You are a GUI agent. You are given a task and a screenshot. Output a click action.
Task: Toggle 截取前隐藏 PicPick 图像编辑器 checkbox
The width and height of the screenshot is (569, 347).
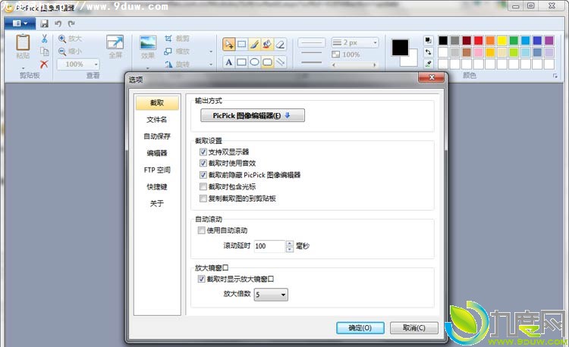click(x=203, y=175)
